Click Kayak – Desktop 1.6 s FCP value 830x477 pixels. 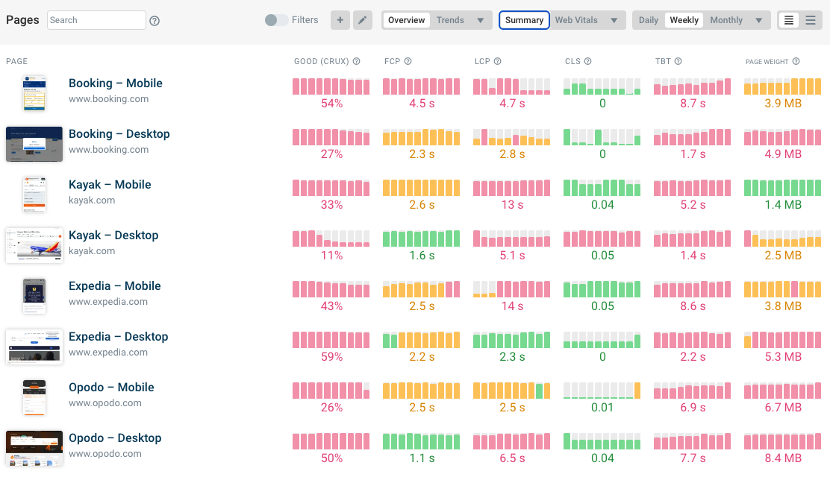pyautogui.click(x=422, y=256)
